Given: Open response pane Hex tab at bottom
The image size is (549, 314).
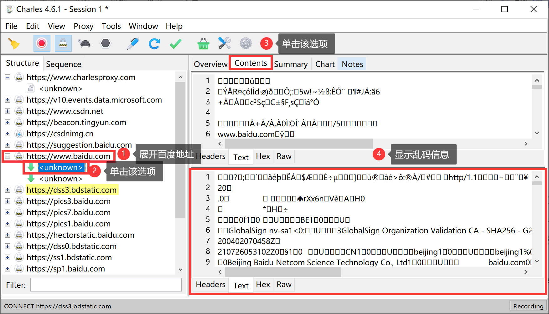Looking at the screenshot, I should (x=263, y=285).
